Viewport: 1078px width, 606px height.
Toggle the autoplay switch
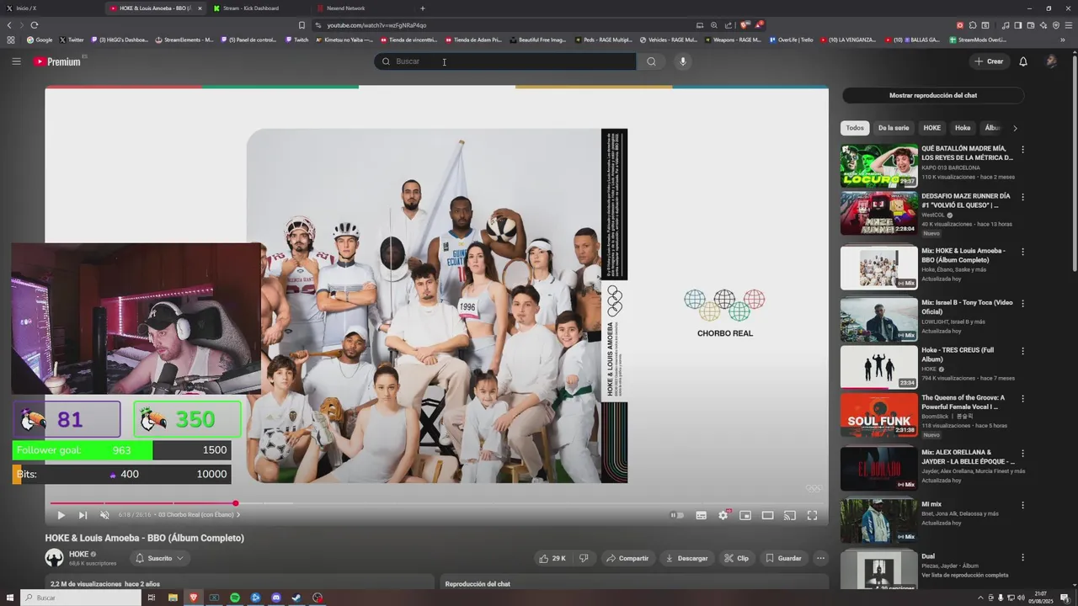pos(676,515)
